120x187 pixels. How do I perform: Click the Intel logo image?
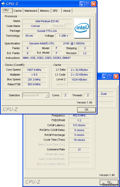pyautogui.click(x=82, y=28)
